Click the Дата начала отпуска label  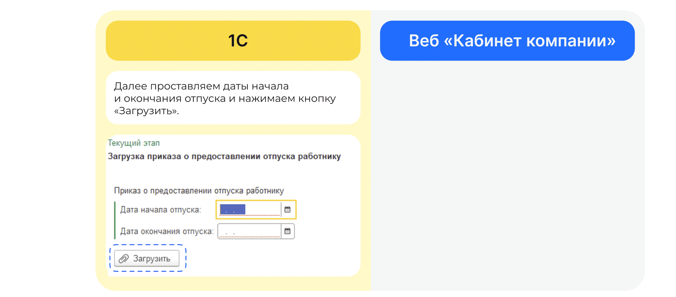[x=160, y=210]
